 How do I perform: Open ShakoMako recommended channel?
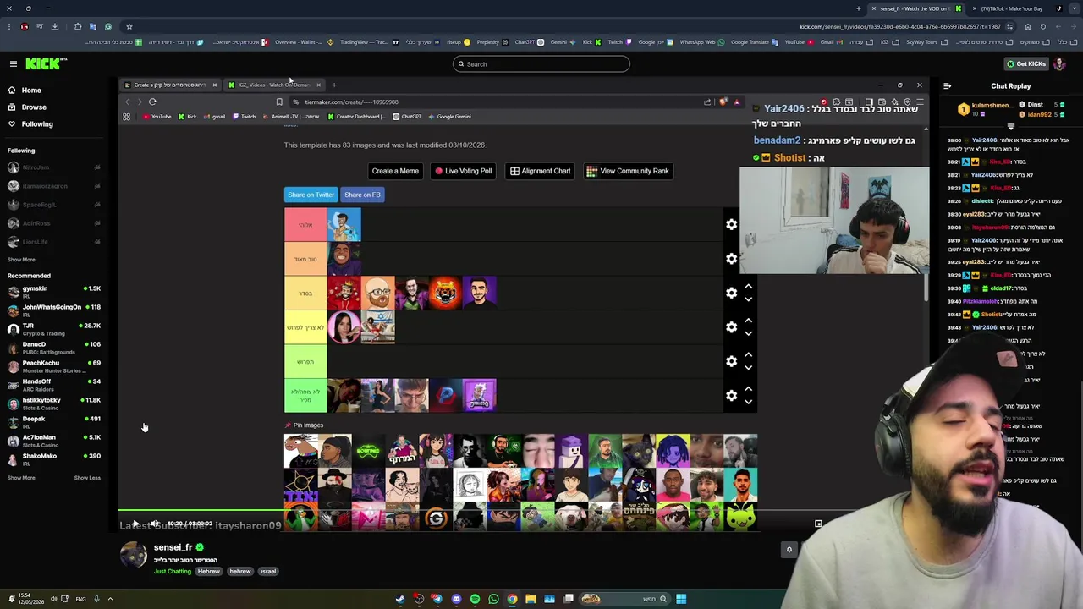(54, 459)
